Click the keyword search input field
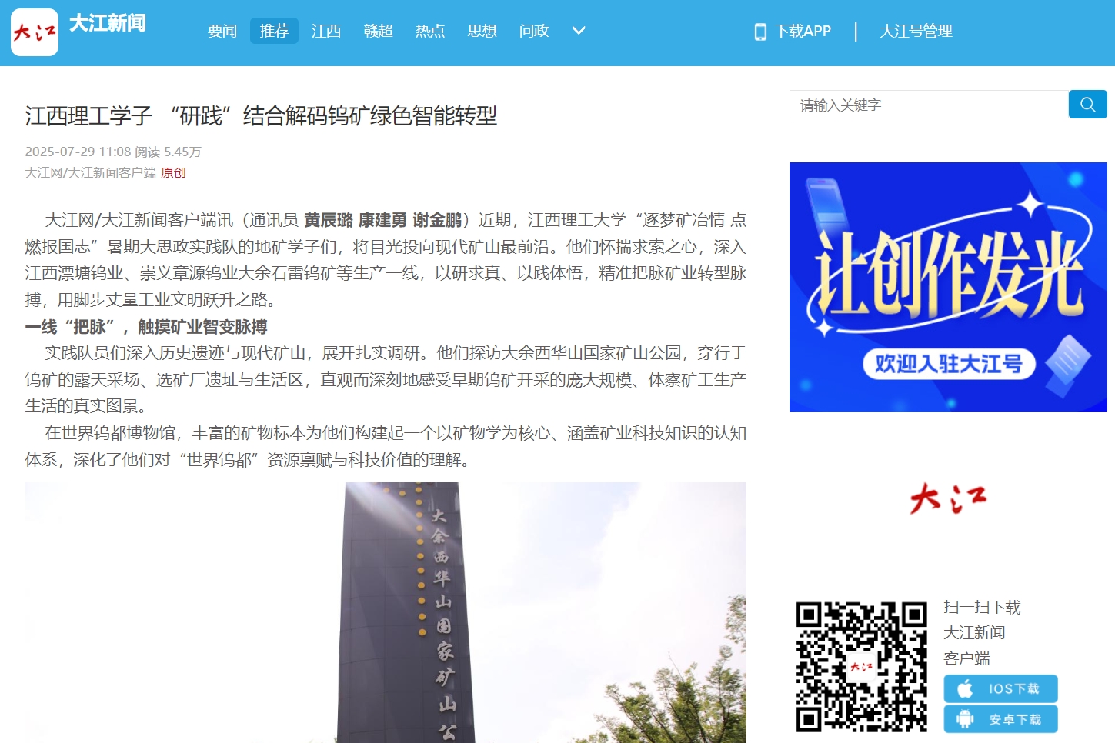This screenshot has height=743, width=1115. [x=928, y=105]
